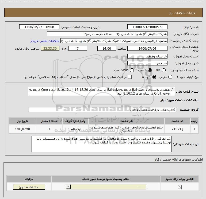Click the واحد اندازه گیری column header
The image size is (206, 199).
click(75, 121)
